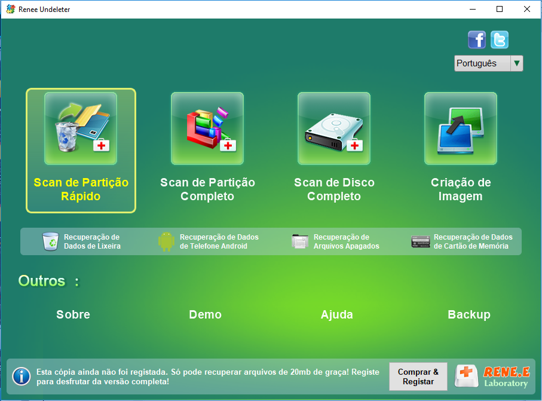The height and width of the screenshot is (401, 542).
Task: Open the Ajuda help item
Action: [337, 314]
